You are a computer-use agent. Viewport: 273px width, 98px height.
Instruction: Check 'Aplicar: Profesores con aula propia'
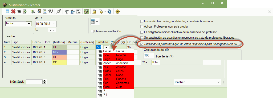(x=142, y=27)
